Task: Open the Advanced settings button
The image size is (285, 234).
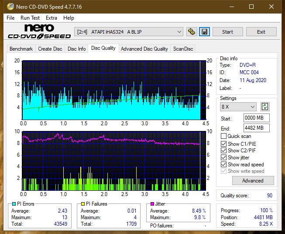Action: pos(253,181)
